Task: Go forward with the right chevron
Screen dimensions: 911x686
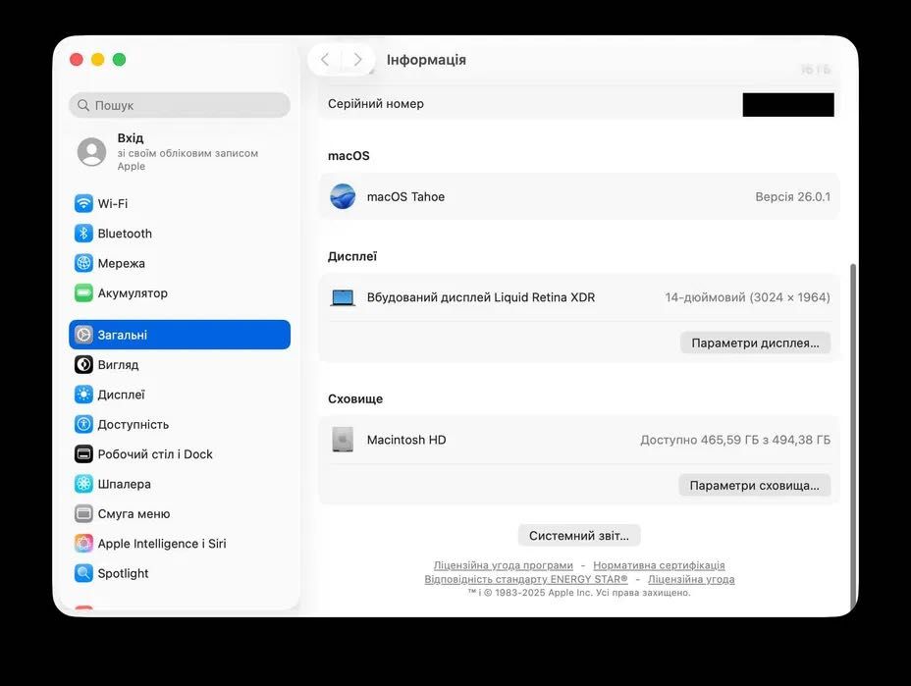Action: click(x=358, y=59)
